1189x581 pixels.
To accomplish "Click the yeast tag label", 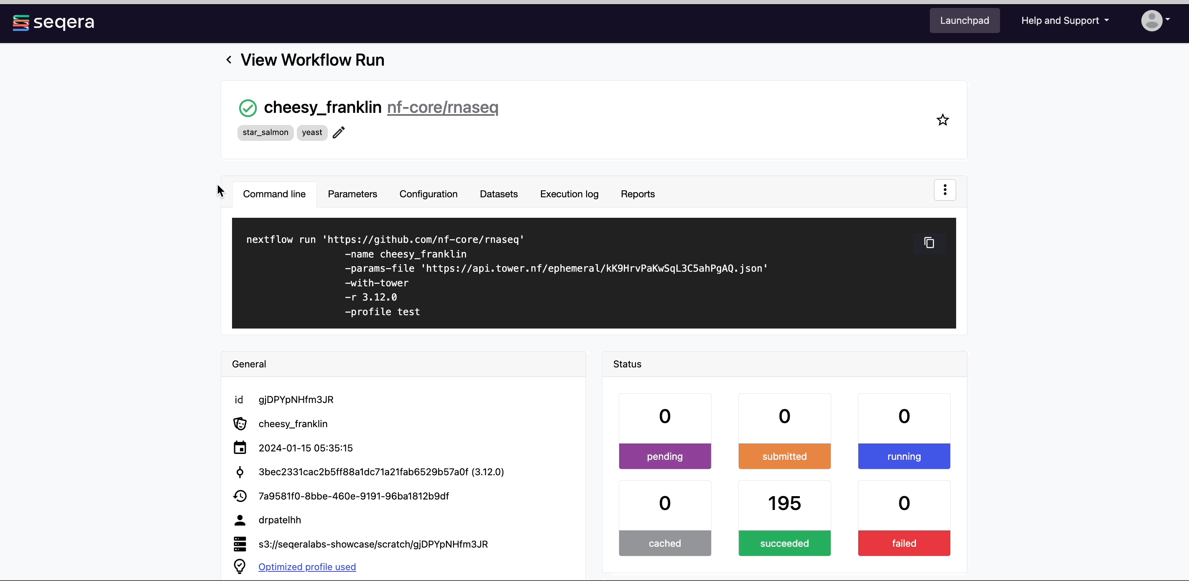I will coord(311,132).
